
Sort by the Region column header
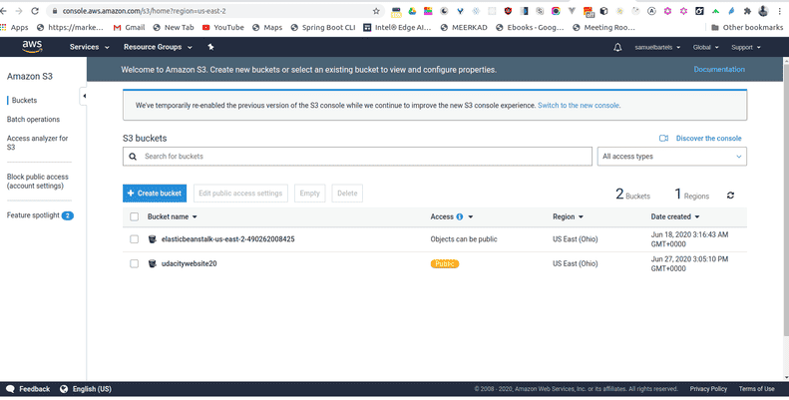(568, 216)
